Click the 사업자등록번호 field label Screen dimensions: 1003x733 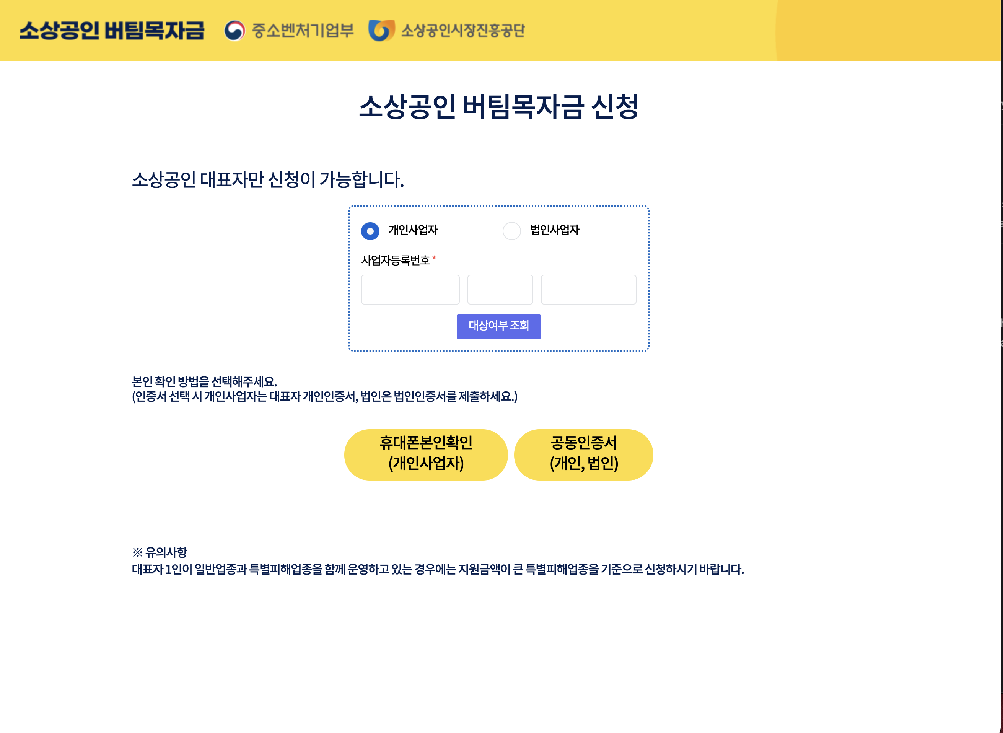[x=396, y=260]
